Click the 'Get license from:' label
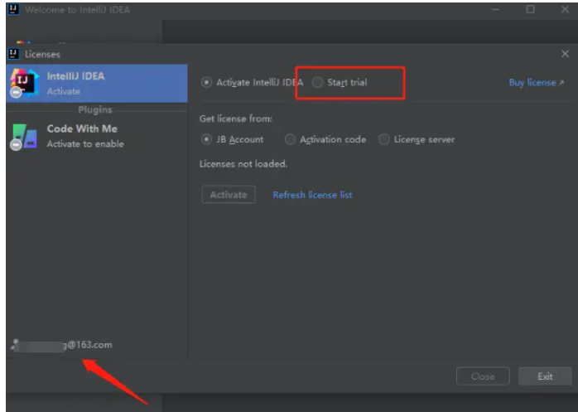Screen dimensions: 578x412 click(236, 119)
